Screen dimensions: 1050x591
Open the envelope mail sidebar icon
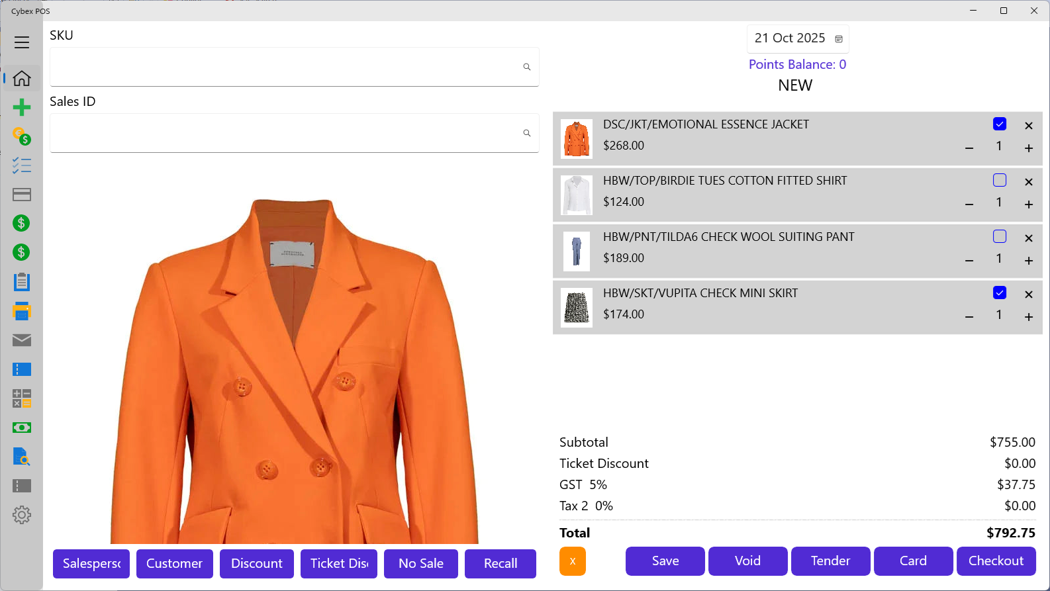point(22,340)
